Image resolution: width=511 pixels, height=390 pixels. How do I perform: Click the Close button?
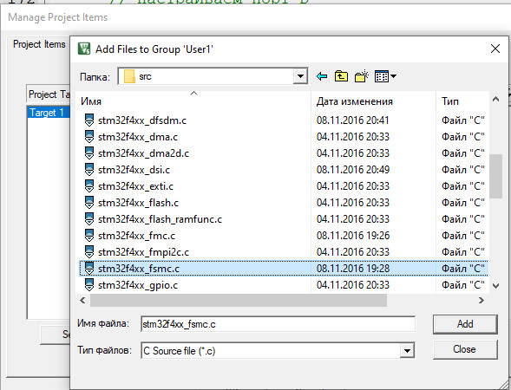465,349
